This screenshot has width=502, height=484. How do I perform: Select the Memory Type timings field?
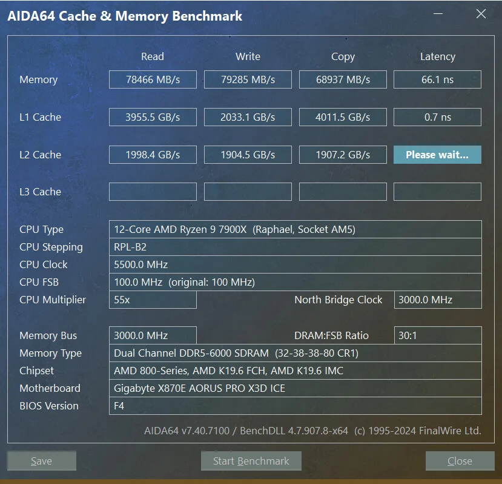point(295,353)
